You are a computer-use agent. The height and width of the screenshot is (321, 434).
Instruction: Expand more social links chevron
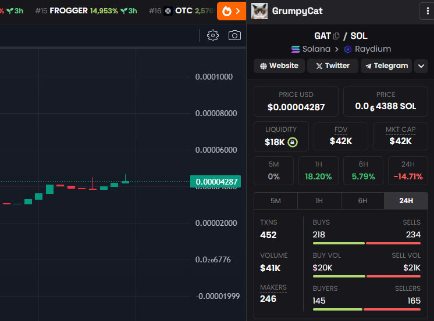pos(421,66)
